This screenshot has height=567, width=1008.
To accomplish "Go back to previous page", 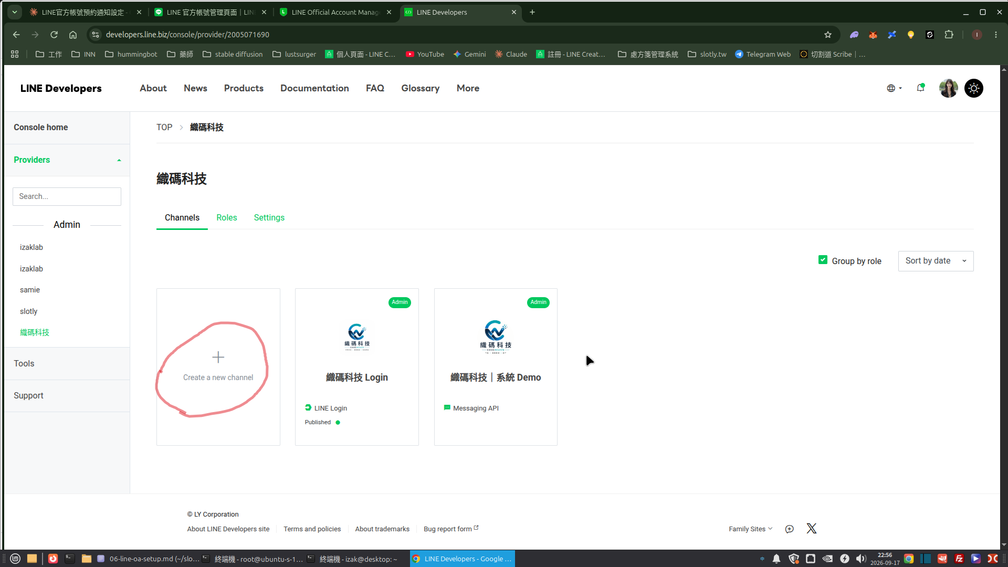I will click(16, 35).
